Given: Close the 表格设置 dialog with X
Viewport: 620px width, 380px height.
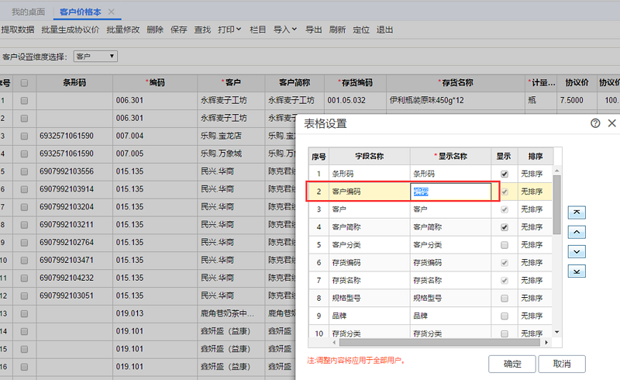Looking at the screenshot, I should coord(611,123).
